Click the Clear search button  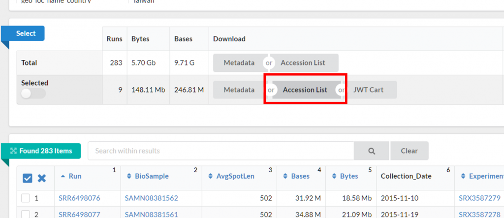coord(409,151)
